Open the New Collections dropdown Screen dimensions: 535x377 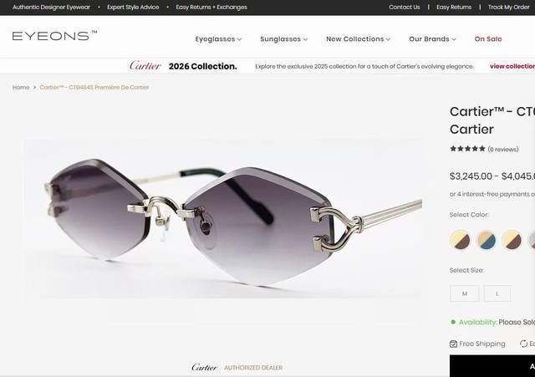tap(358, 39)
